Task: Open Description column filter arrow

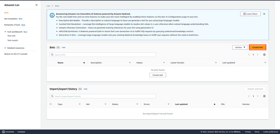Action: click(130, 63)
